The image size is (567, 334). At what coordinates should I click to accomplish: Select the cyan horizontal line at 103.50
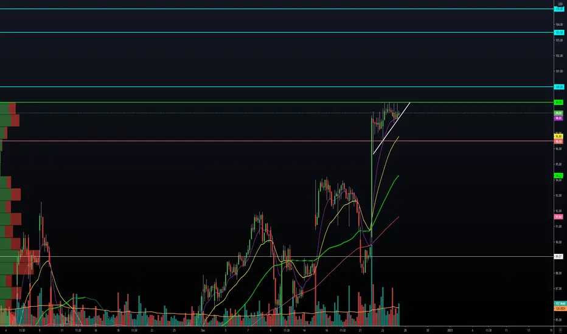[277, 33]
